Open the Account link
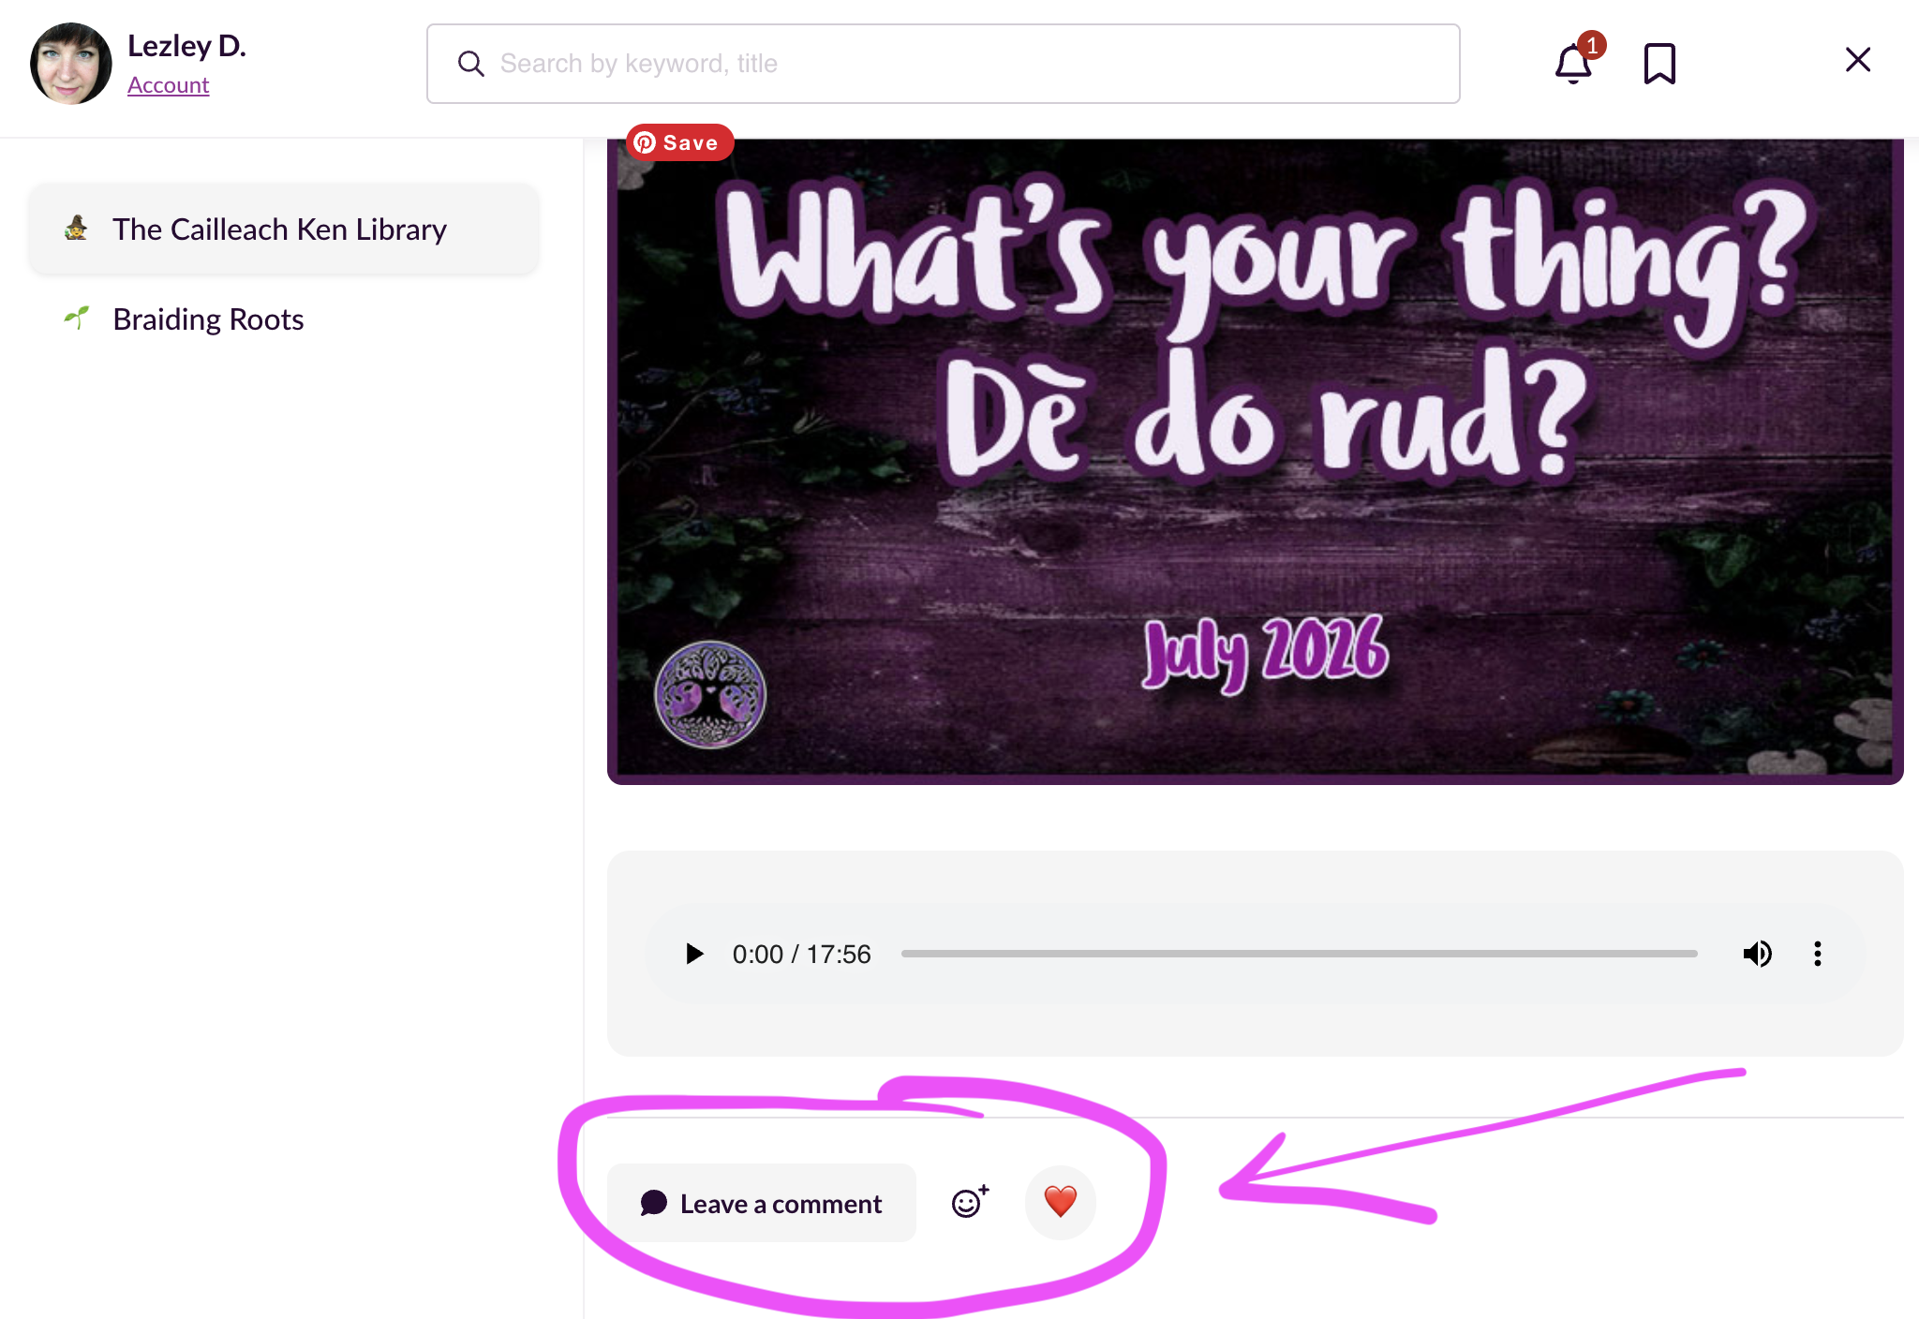1919x1319 pixels. (x=168, y=85)
